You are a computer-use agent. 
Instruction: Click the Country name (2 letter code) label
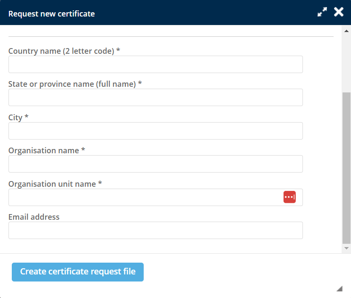point(64,51)
